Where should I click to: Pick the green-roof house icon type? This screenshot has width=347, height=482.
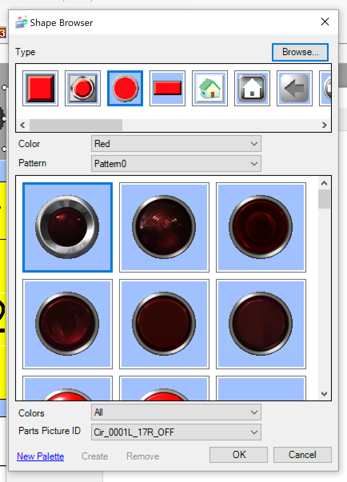210,88
